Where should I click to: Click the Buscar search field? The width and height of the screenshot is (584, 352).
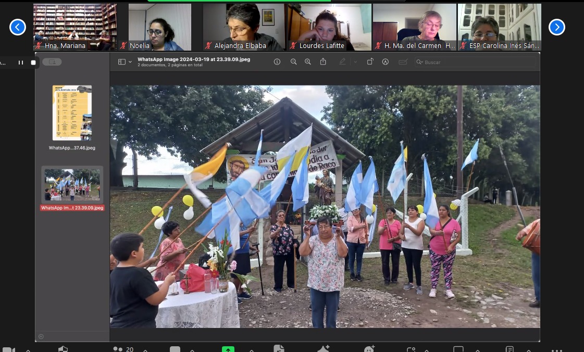[x=475, y=62]
